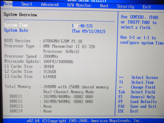Click the Select Screen legend entry

point(145,77)
